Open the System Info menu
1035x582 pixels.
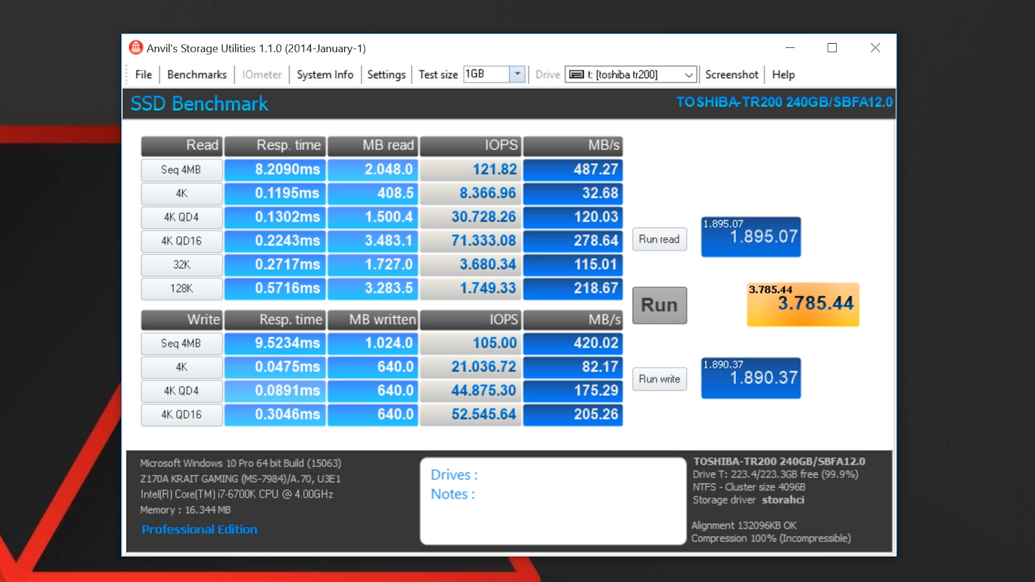325,74
